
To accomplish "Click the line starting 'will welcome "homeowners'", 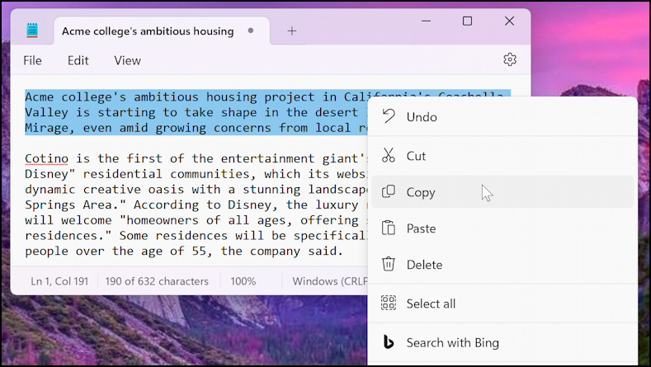I will coord(196,220).
